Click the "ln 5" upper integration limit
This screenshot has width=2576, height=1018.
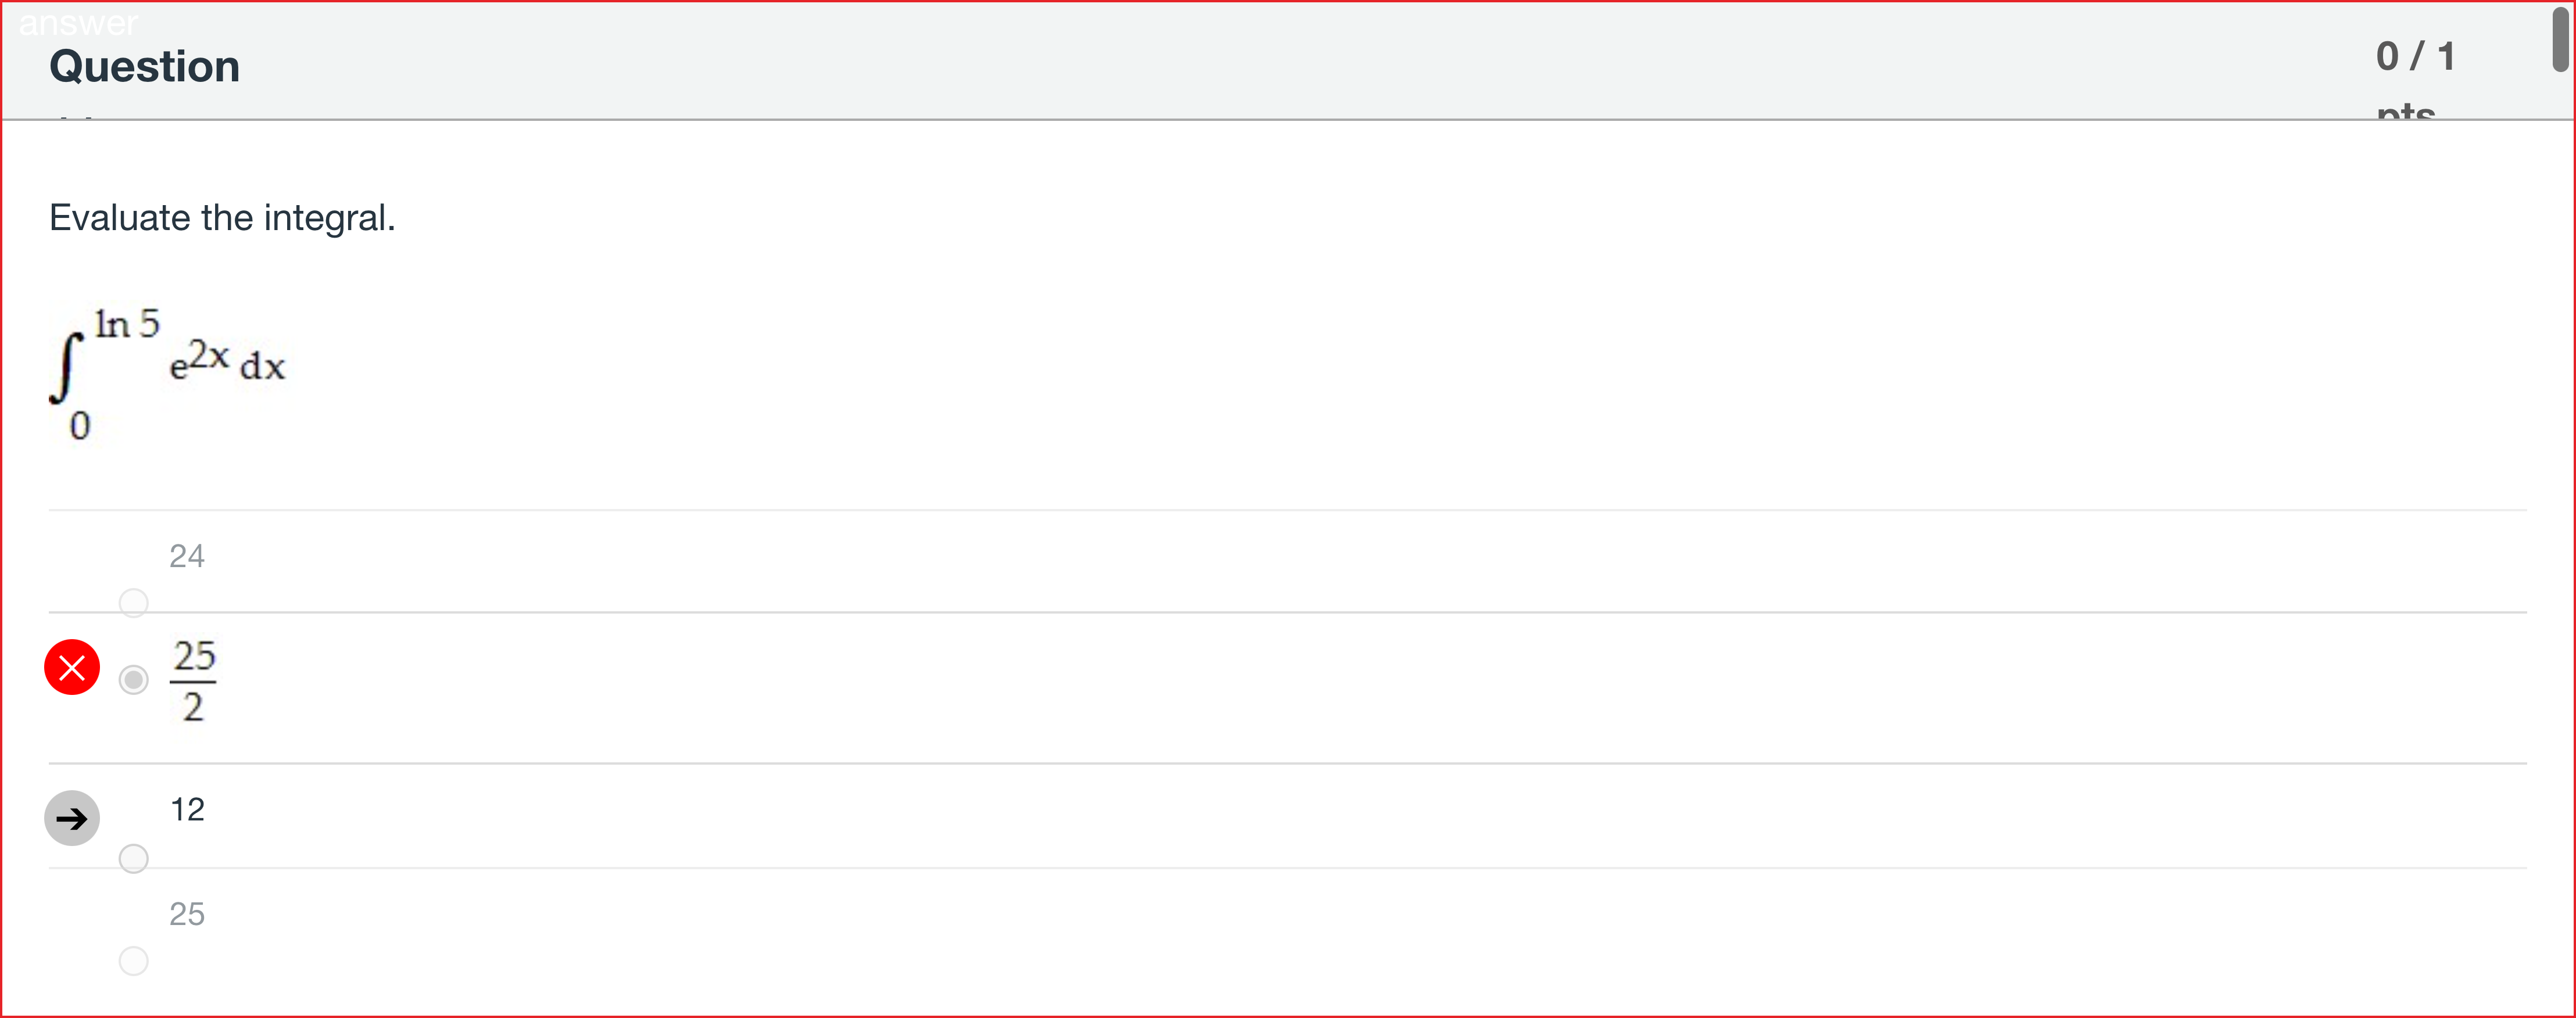pos(127,324)
